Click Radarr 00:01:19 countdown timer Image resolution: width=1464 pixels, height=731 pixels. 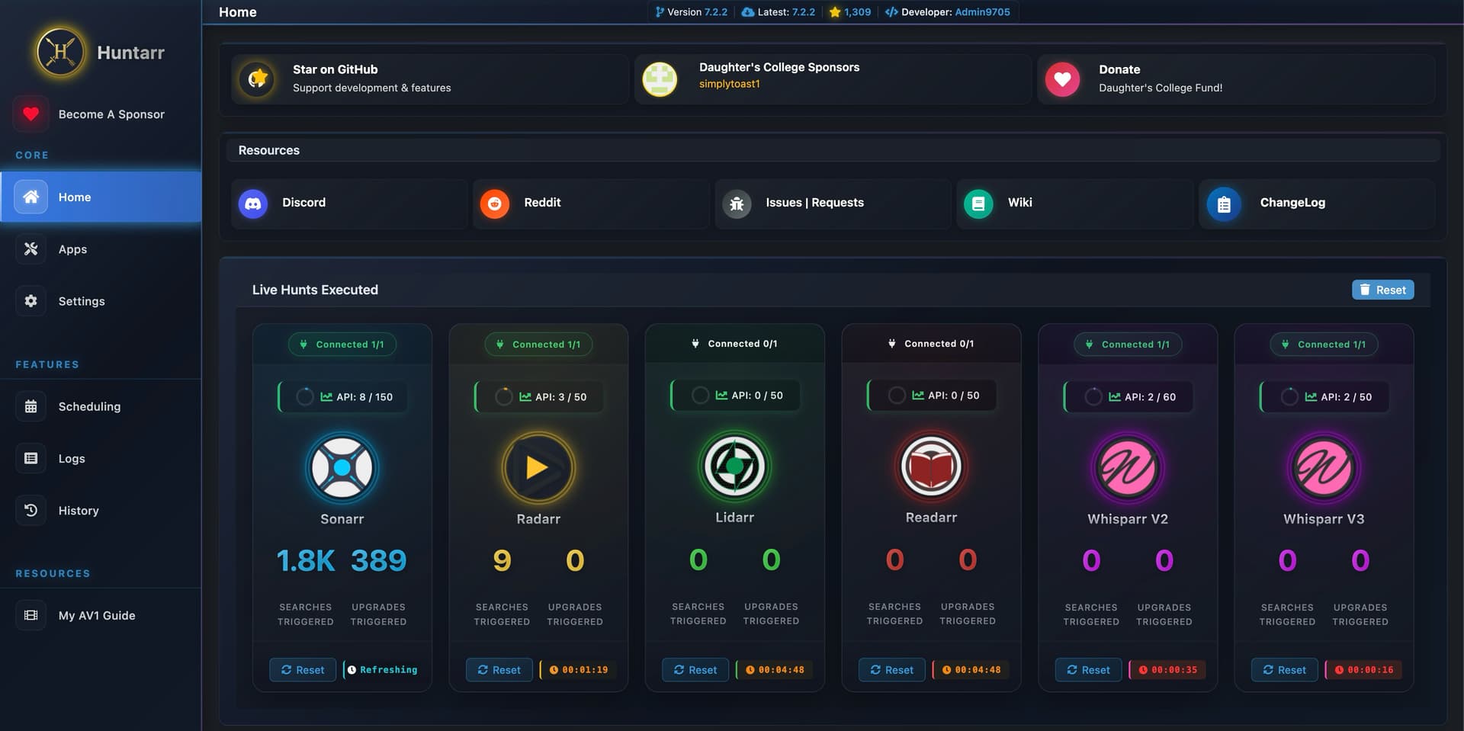[x=579, y=669]
